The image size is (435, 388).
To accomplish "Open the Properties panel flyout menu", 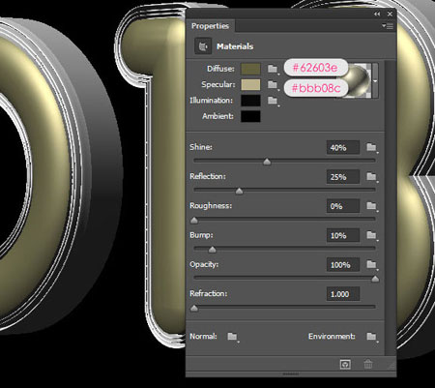I will [388, 26].
